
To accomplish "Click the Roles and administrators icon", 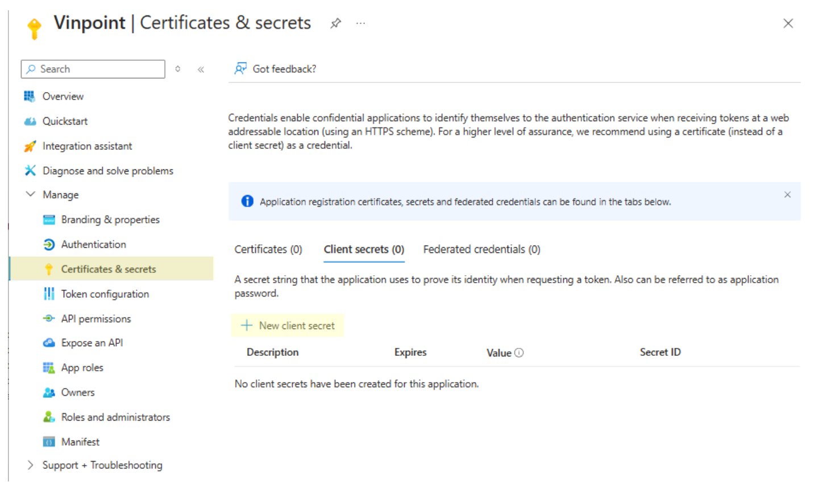I will tap(49, 417).
